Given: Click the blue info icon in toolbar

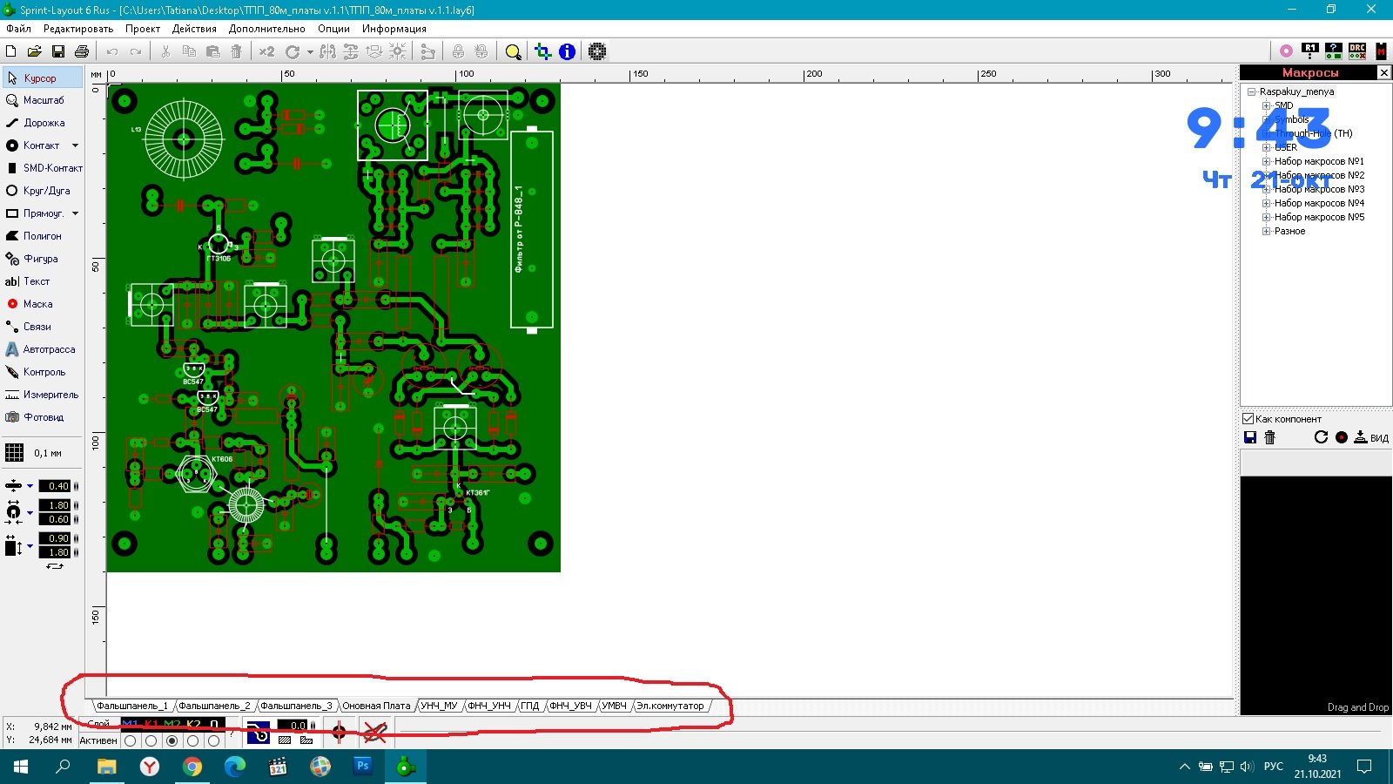Looking at the screenshot, I should (567, 52).
